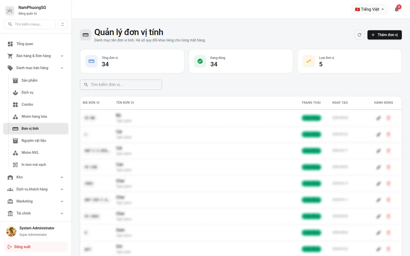
Task: Focus the Tìm kiếm đơn vị search box
Action: coord(121,85)
